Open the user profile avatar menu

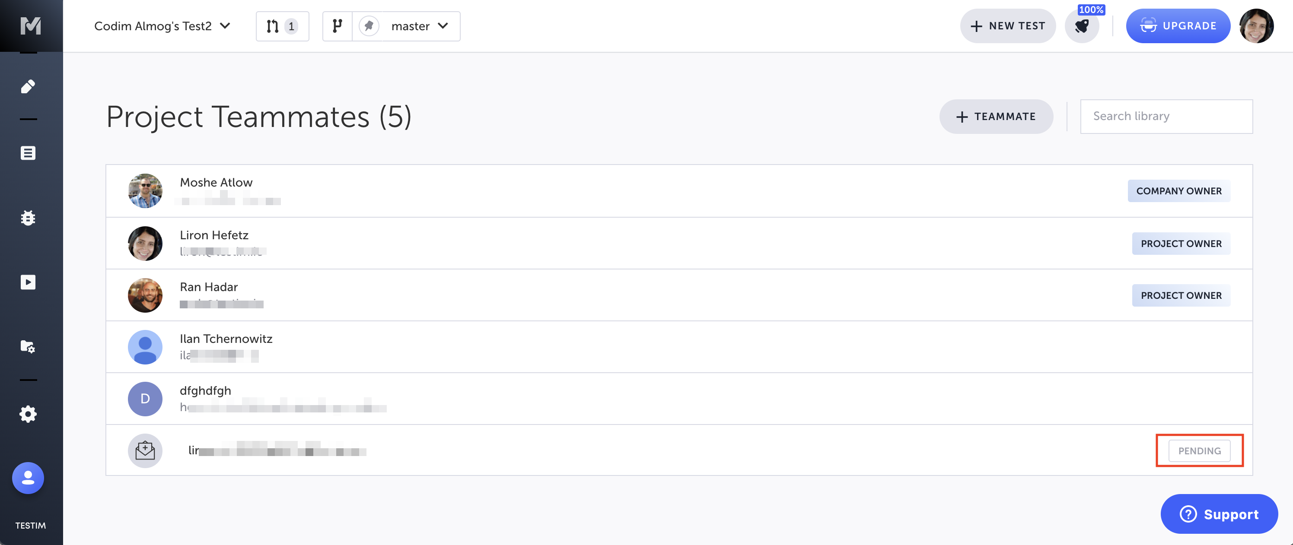point(1256,26)
